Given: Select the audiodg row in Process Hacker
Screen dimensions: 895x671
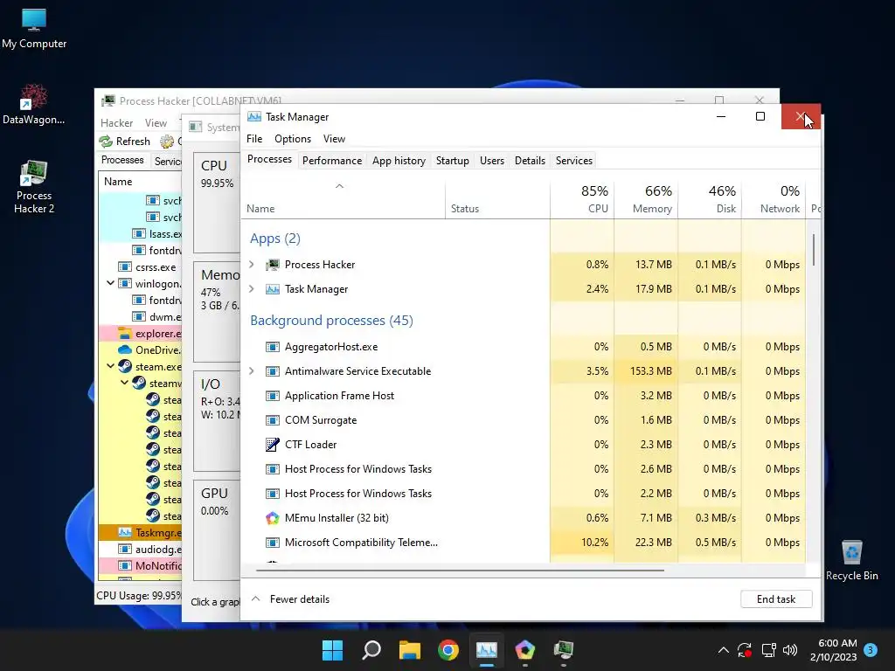Looking at the screenshot, I should coord(141,549).
